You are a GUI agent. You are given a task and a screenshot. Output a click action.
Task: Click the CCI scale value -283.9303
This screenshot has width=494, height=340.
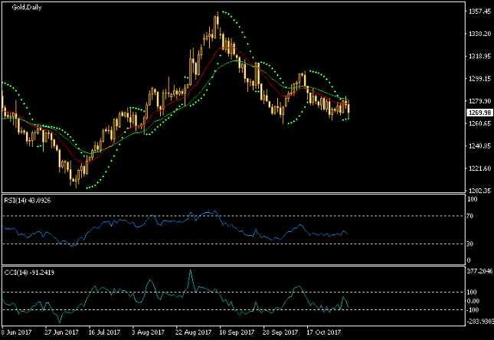(x=479, y=321)
